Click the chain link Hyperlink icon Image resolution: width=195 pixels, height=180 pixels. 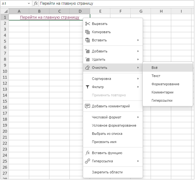88,161
